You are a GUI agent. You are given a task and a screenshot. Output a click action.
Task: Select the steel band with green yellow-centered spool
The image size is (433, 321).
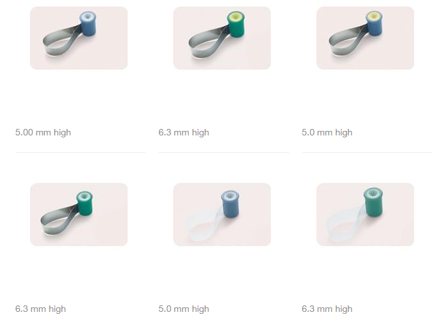222,38
